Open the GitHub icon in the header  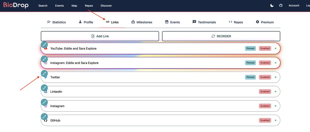281,5
